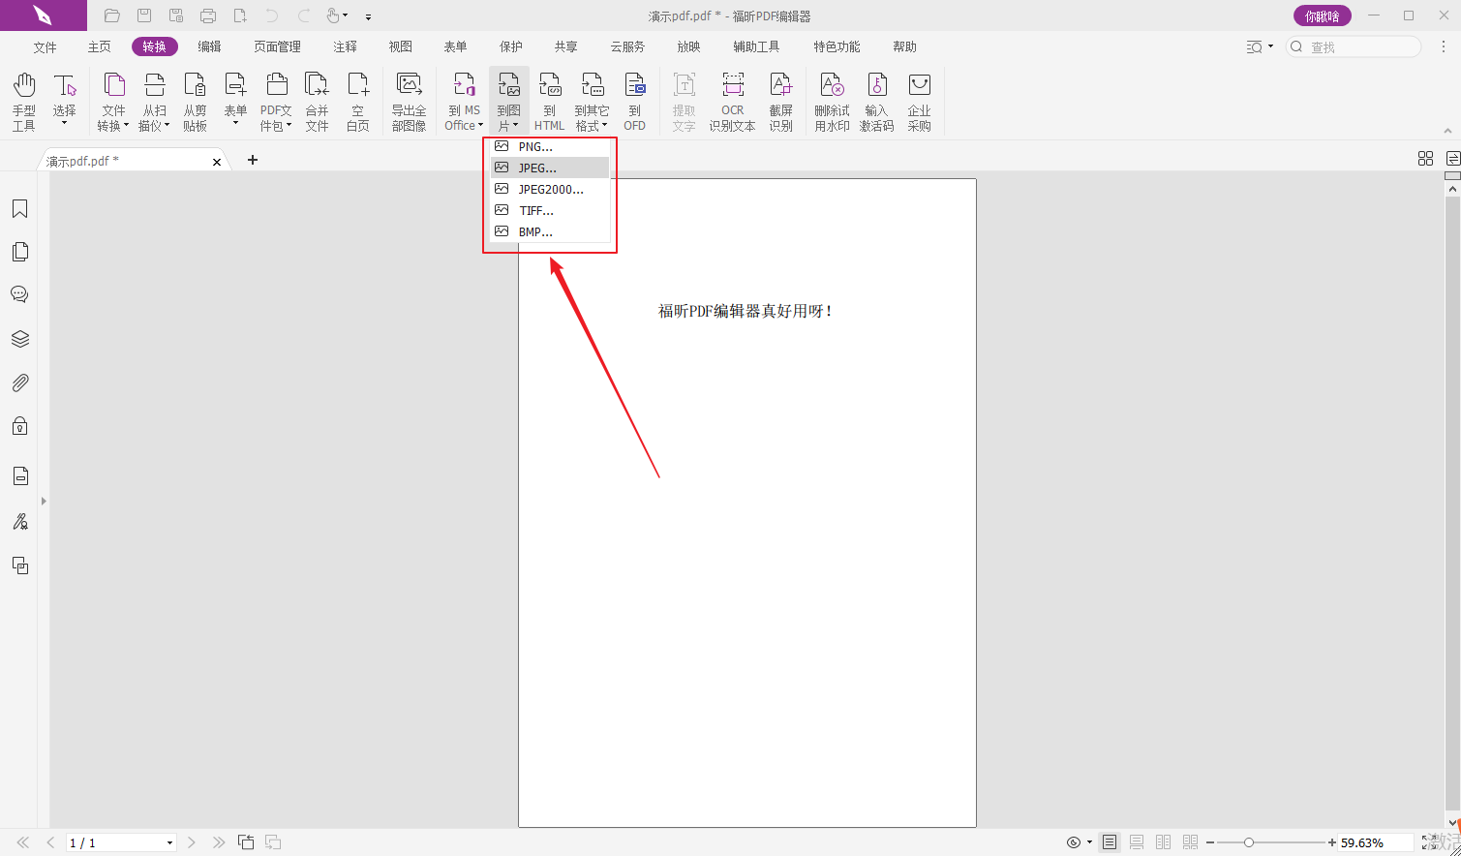Toggle single page view mode
The width and height of the screenshot is (1461, 856).
[x=1110, y=842]
